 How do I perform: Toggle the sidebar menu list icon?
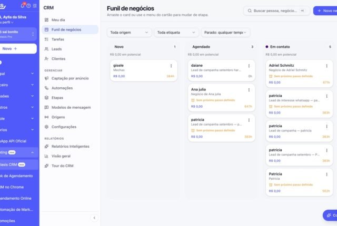pyautogui.click(x=35, y=6)
